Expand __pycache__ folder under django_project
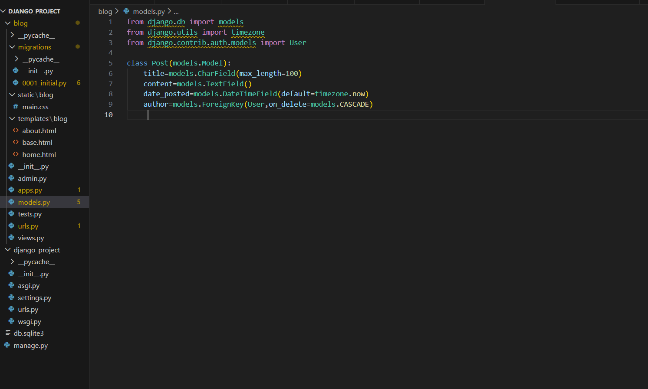The height and width of the screenshot is (389, 648). point(12,262)
